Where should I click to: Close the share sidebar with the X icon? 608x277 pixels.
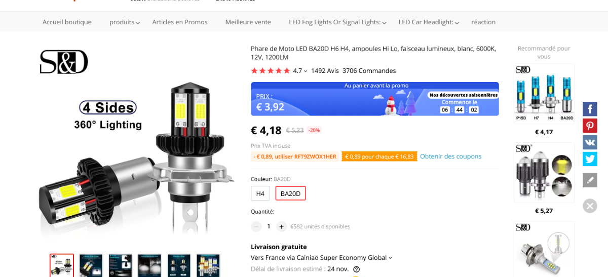590,206
